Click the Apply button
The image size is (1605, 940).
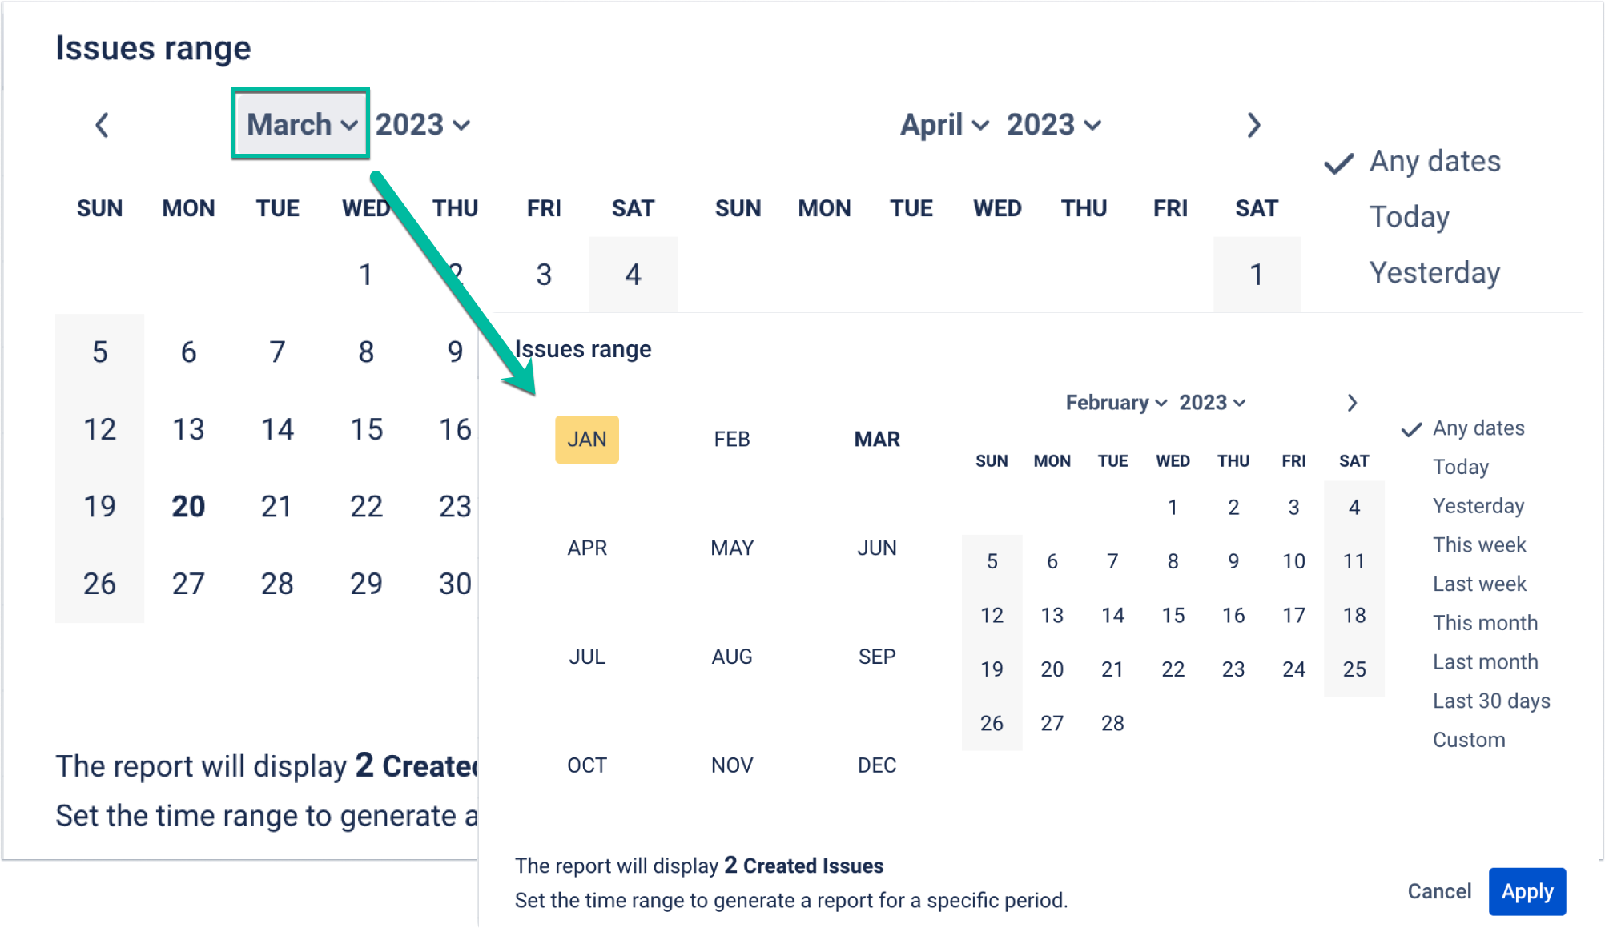point(1527,891)
